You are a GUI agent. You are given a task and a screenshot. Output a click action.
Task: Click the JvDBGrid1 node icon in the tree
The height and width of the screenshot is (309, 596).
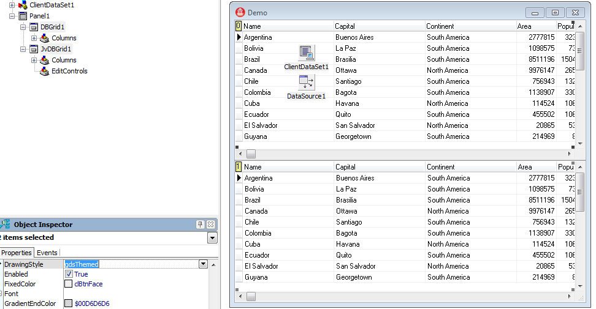34,49
